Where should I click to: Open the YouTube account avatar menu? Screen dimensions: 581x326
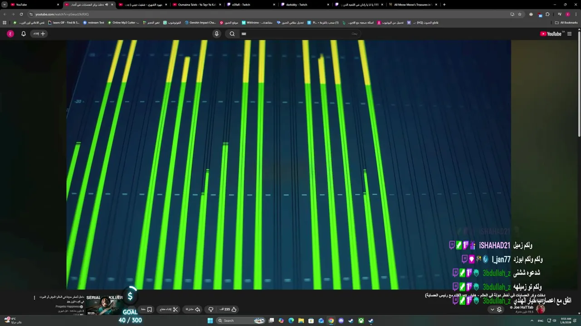pos(10,34)
